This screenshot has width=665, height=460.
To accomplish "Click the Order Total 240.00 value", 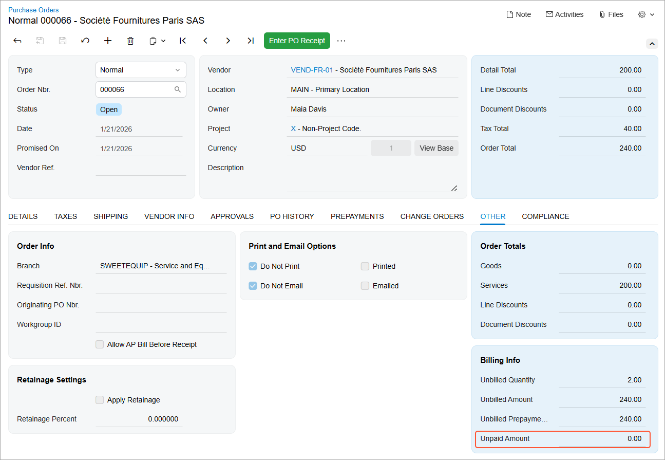I will (x=630, y=148).
